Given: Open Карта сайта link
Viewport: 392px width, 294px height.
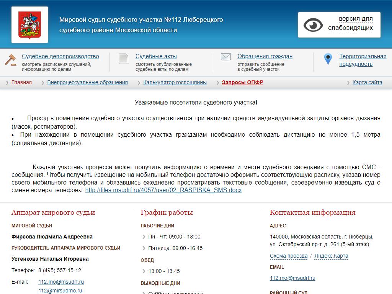Looking at the screenshot, I should coord(367,82).
